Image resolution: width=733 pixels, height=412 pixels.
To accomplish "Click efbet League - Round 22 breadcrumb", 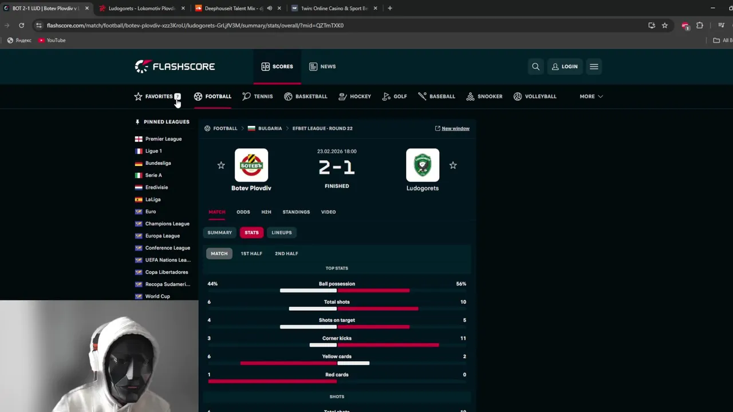I will [x=322, y=128].
